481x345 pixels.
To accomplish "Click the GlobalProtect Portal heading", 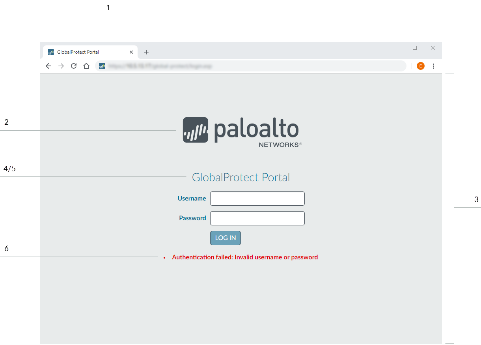I will click(241, 177).
